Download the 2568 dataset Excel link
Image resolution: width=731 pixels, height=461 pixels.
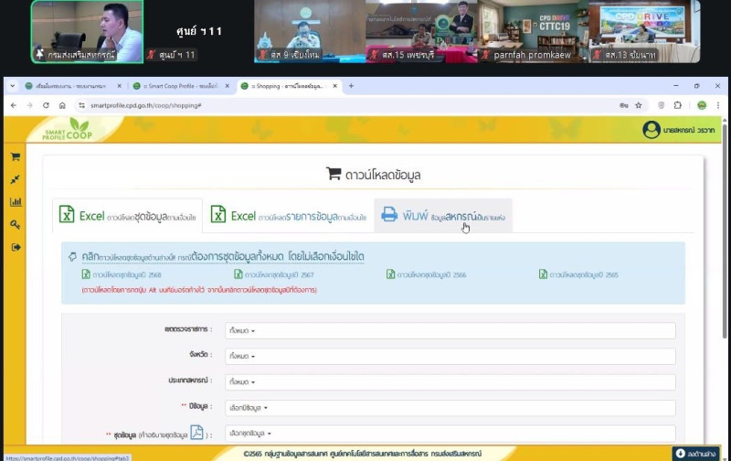119,273
